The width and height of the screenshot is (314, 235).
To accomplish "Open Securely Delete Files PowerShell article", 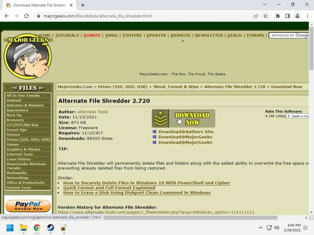I will tap(147, 183).
